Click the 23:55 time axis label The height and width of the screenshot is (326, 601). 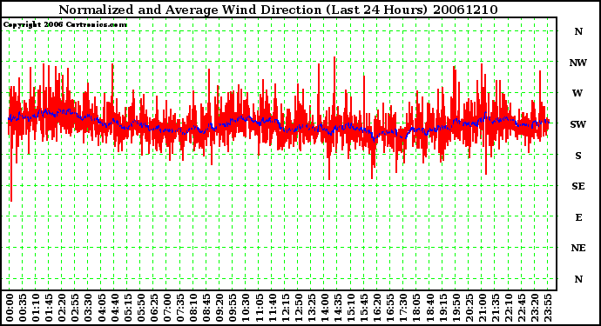[547, 308]
